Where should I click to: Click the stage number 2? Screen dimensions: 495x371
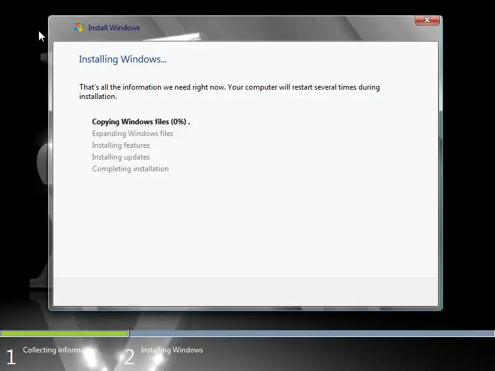click(x=129, y=357)
